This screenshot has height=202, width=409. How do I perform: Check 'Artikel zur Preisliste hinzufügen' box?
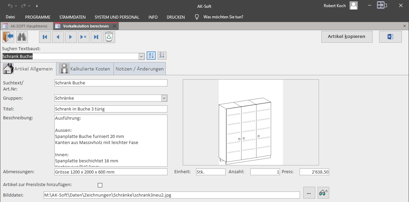[100, 185]
